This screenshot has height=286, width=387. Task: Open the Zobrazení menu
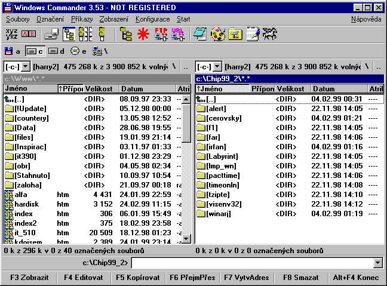(x=114, y=19)
